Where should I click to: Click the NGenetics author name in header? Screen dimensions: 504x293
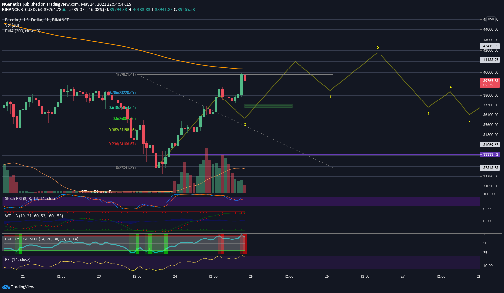(x=12, y=4)
